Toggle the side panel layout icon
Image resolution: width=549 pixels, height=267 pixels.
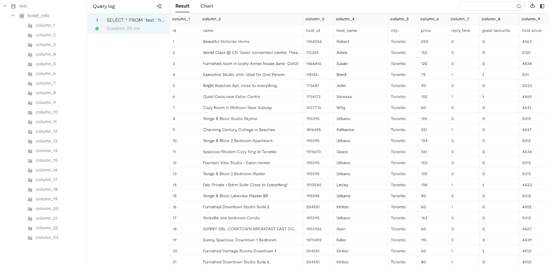click(x=542, y=6)
